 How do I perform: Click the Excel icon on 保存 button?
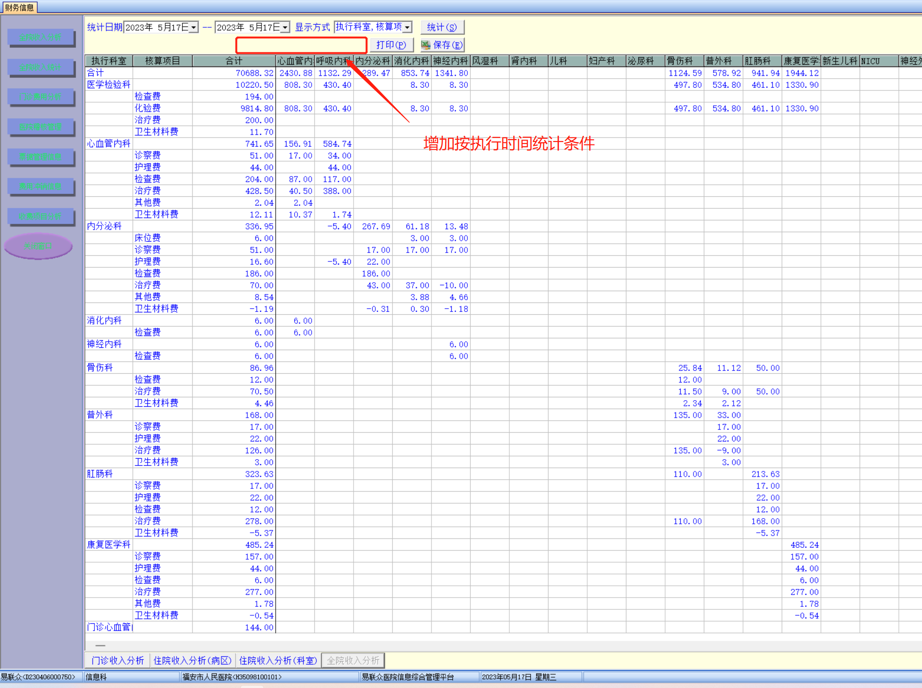[x=426, y=45]
